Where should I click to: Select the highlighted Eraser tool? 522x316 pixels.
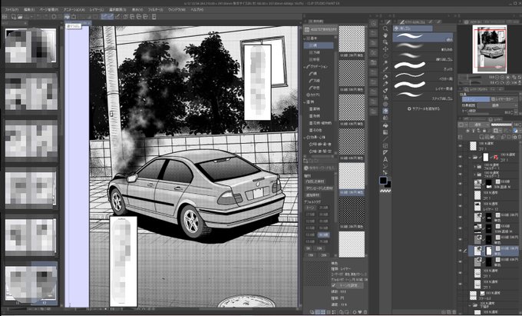(x=385, y=111)
